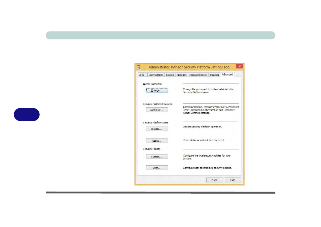
Task: Click Disable for Security Platform State
Action: 157,129
